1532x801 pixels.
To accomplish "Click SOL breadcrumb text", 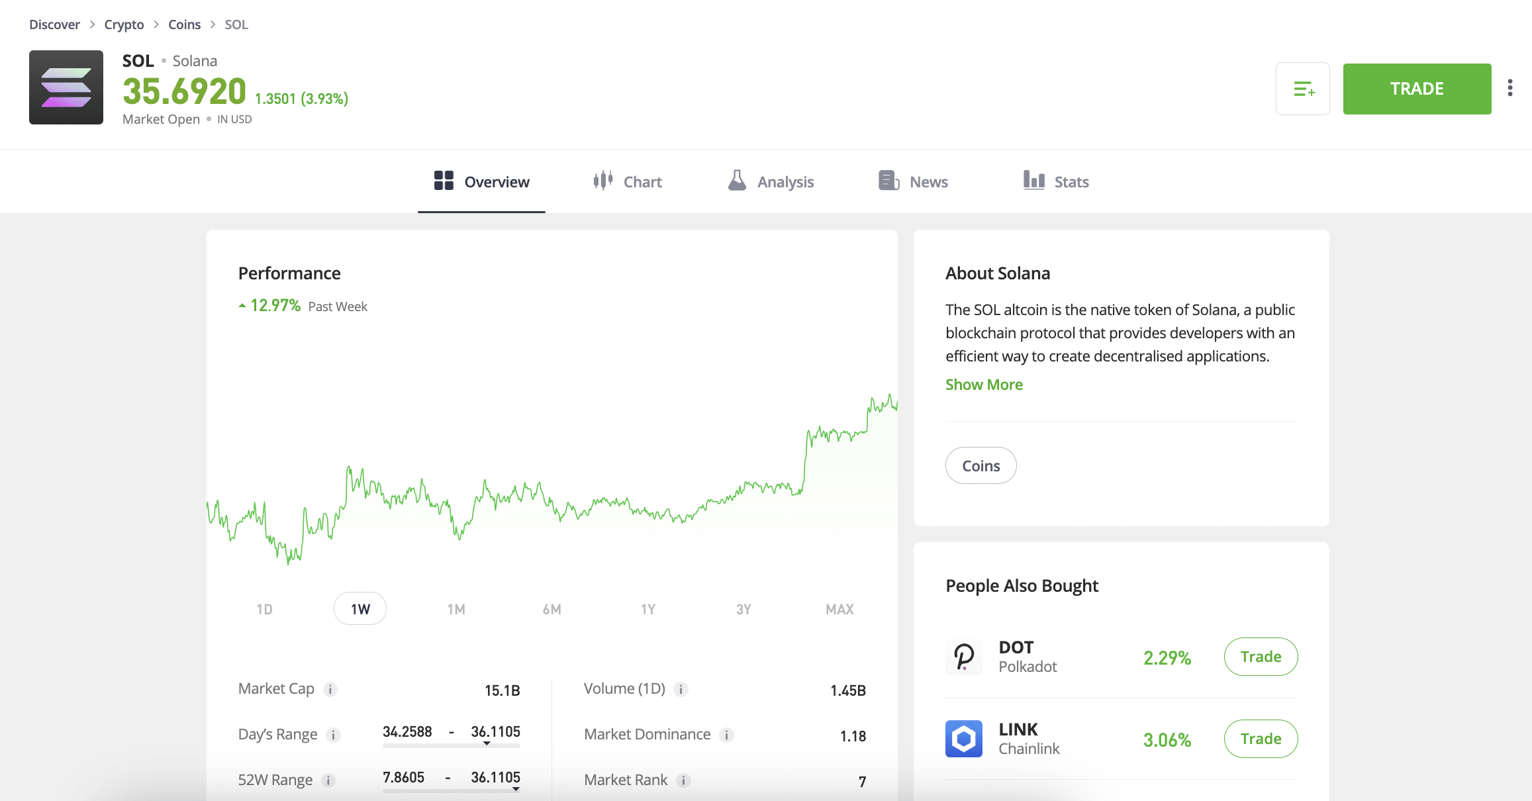I will (x=236, y=24).
